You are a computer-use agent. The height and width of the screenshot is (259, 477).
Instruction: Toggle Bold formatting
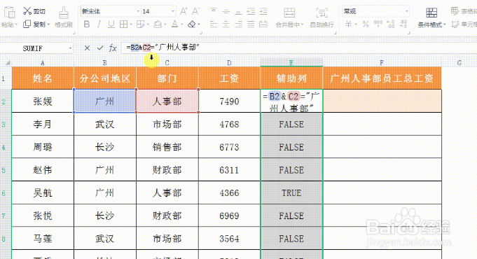point(87,24)
